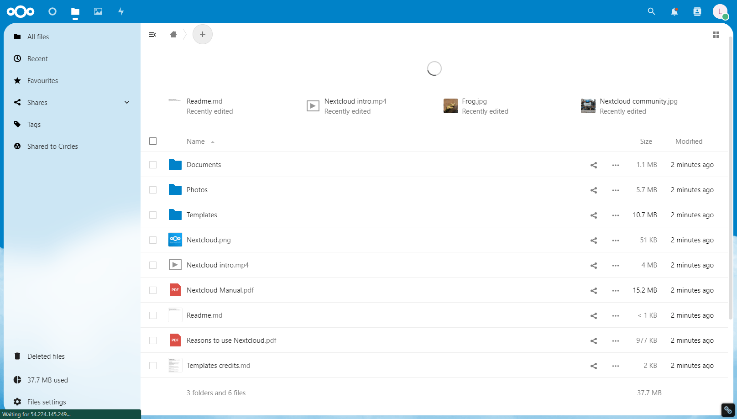737x419 pixels.
Task: Share the Documents folder
Action: click(x=594, y=165)
